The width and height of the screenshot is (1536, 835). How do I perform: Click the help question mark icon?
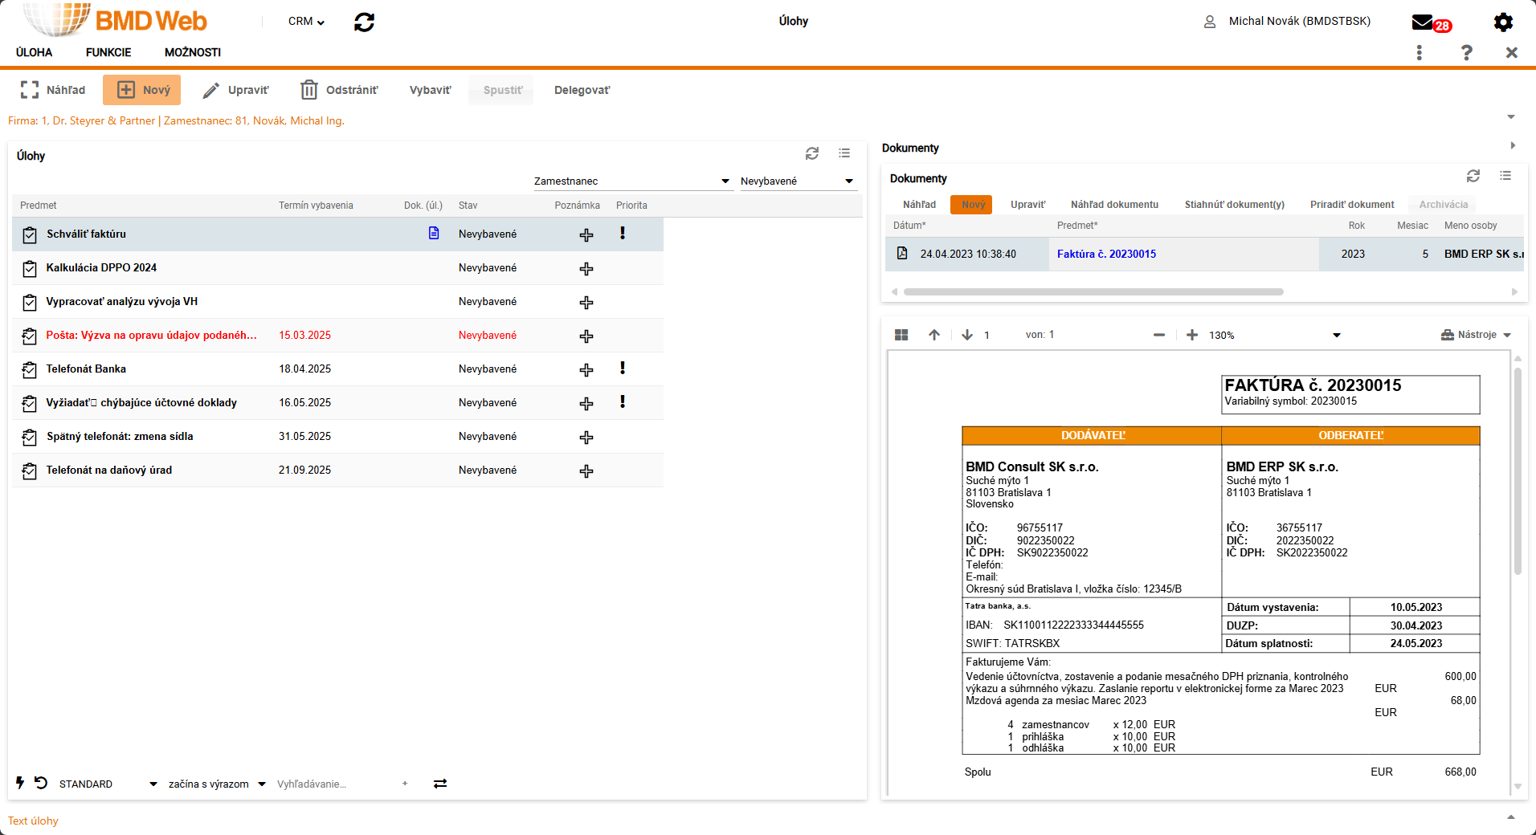(1466, 53)
